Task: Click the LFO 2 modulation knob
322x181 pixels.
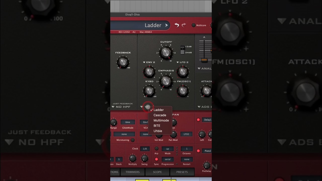Action: (x=183, y=72)
